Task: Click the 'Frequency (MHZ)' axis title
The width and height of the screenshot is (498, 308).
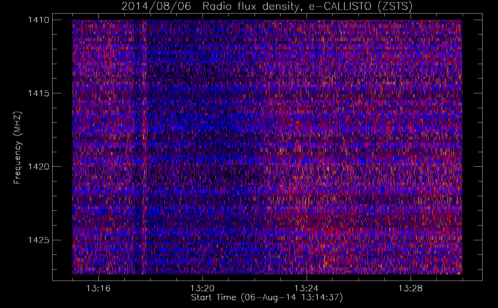Action: tap(18, 148)
